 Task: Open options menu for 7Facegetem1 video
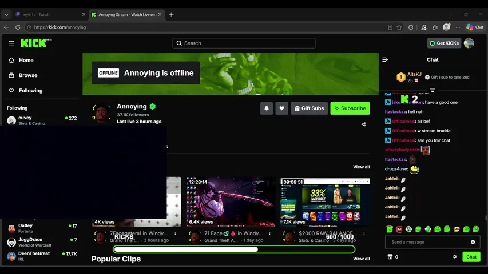pos(175,233)
